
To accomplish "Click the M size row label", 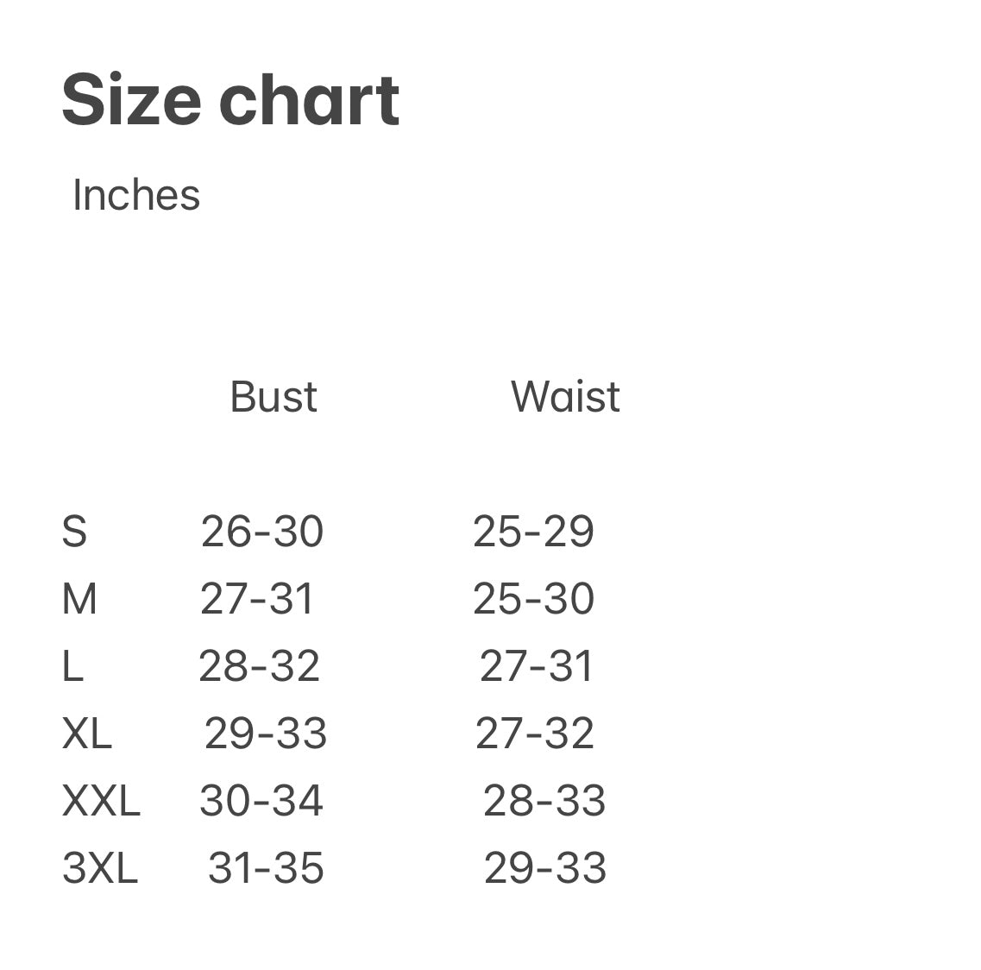I will click(79, 599).
